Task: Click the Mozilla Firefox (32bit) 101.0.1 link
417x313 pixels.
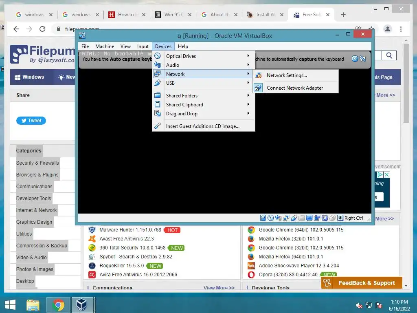Action: coord(291,239)
